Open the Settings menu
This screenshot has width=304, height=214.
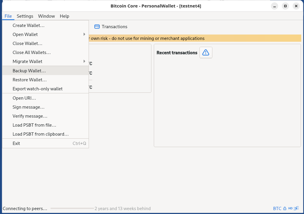(25, 16)
